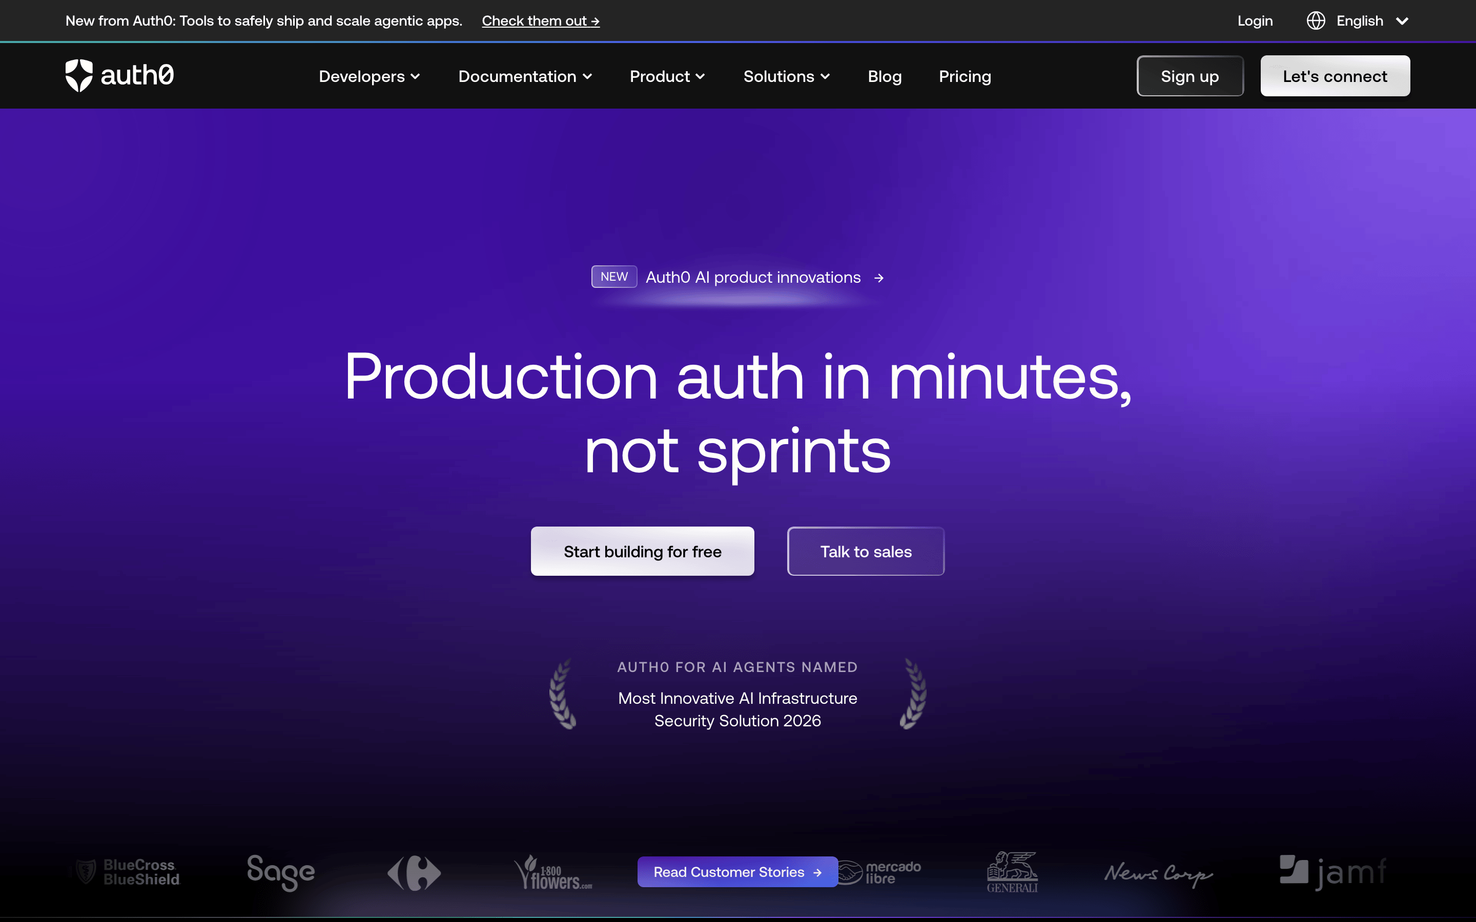
Task: Open Auth0 AI product innovations announcement
Action: pos(753,278)
